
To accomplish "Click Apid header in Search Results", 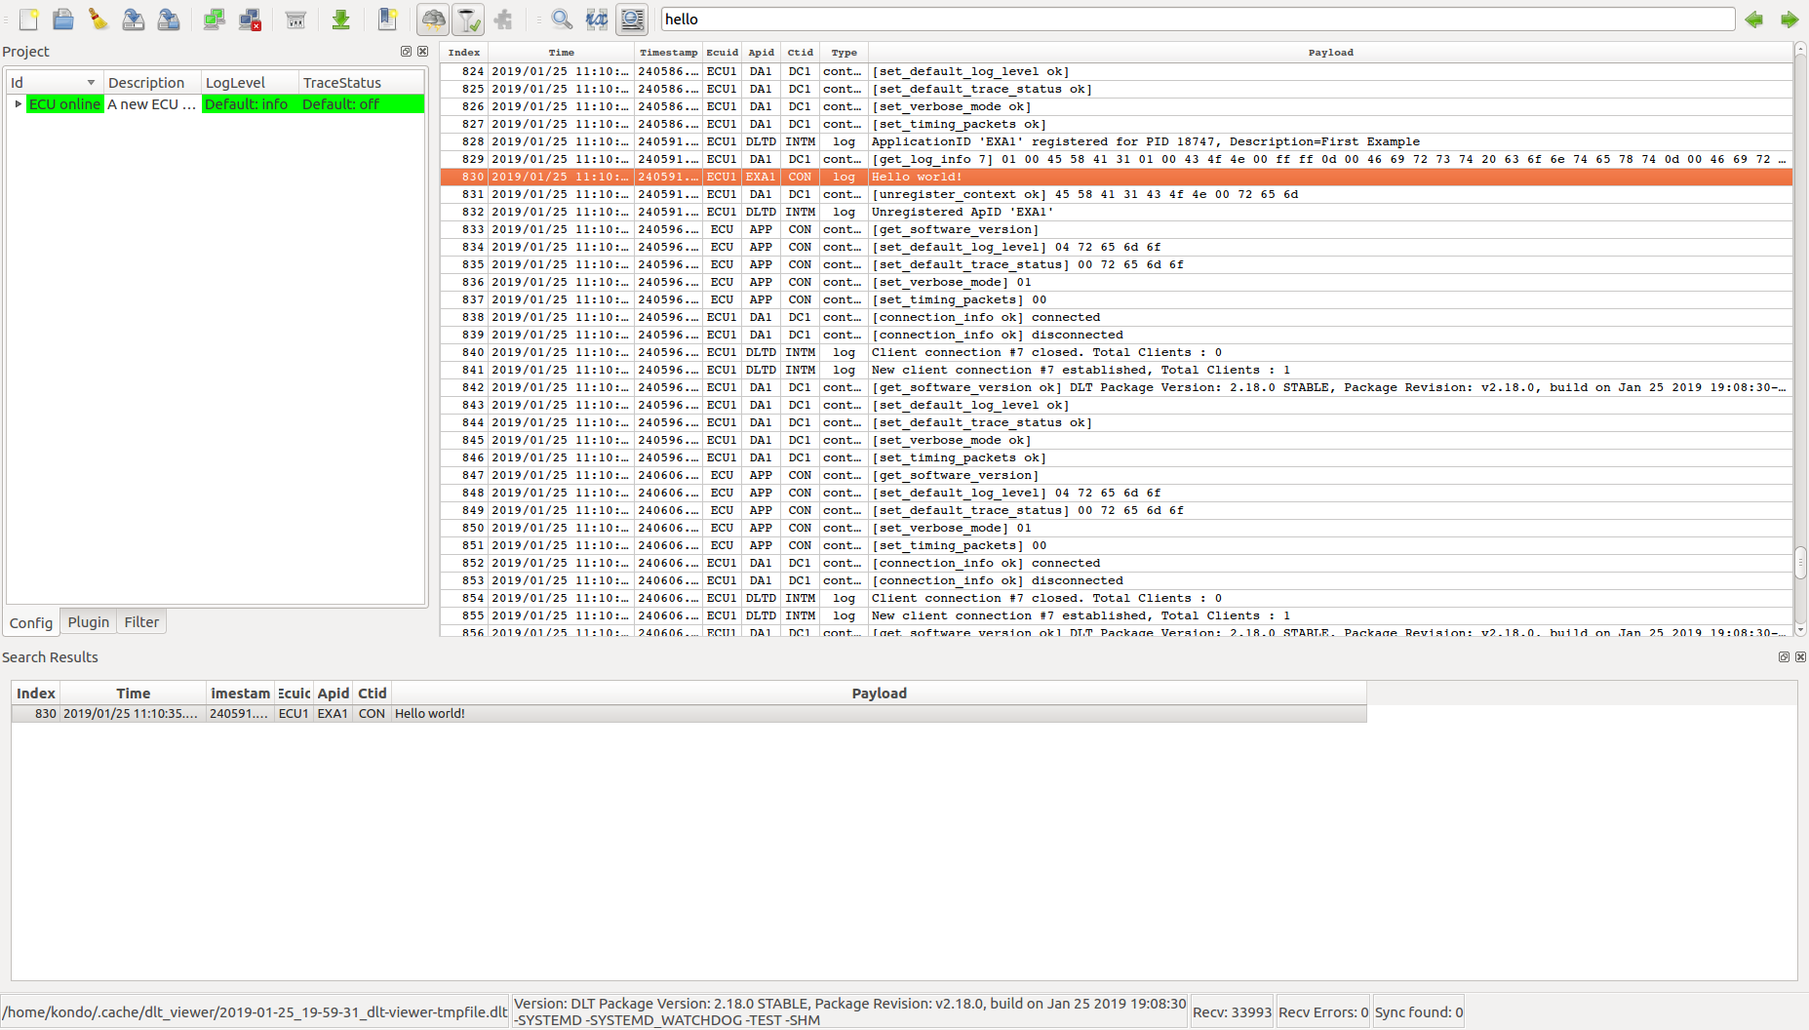I will tap(333, 693).
